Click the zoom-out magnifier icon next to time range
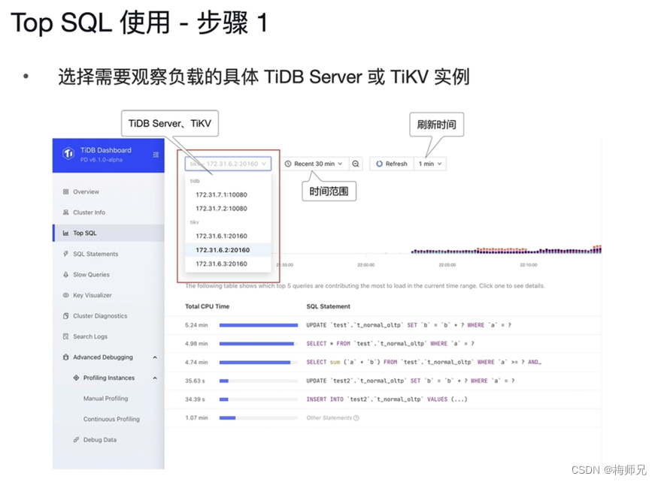 pos(355,164)
